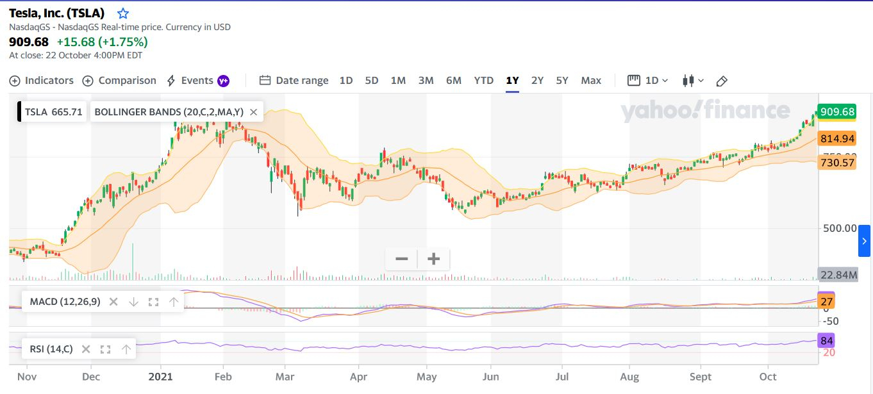Viewport: 873px width, 394px height.
Task: Select the 6M range tab
Action: click(x=454, y=81)
